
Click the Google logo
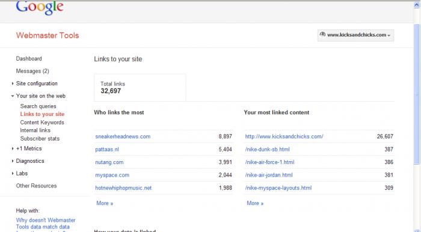(x=40, y=7)
